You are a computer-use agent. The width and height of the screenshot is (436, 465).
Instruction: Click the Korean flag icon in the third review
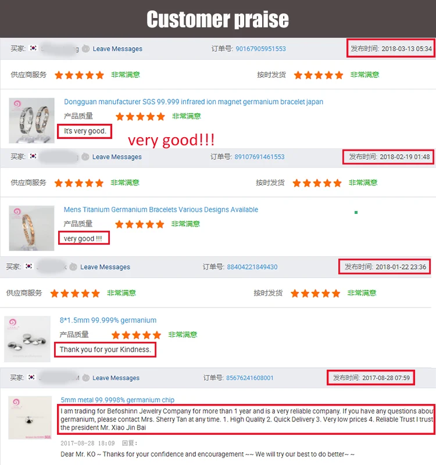[x=28, y=266]
